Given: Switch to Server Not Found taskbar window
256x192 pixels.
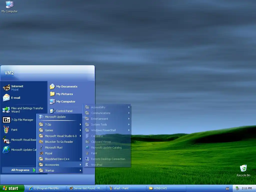Looking at the screenshot, I should pos(86,188).
